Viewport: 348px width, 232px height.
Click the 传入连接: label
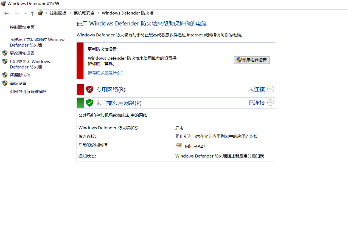(x=87, y=136)
